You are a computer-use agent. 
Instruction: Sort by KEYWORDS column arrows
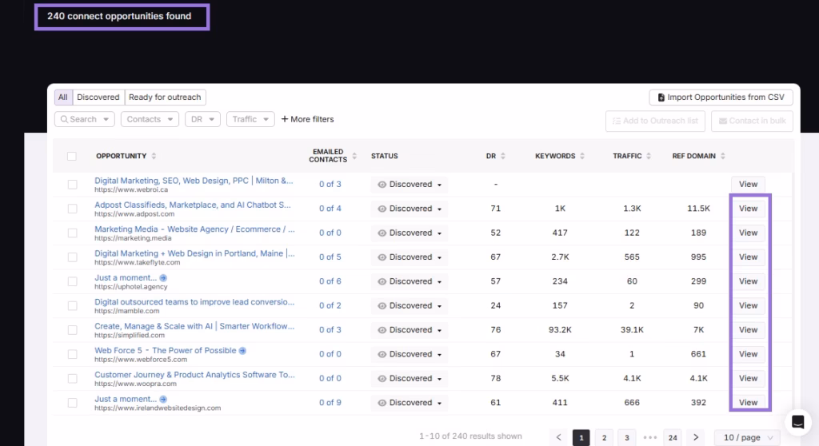[x=582, y=157]
